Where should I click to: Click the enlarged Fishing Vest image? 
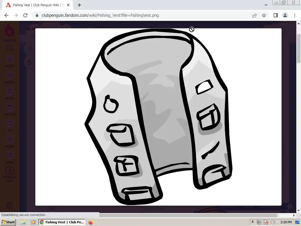[x=158, y=117]
